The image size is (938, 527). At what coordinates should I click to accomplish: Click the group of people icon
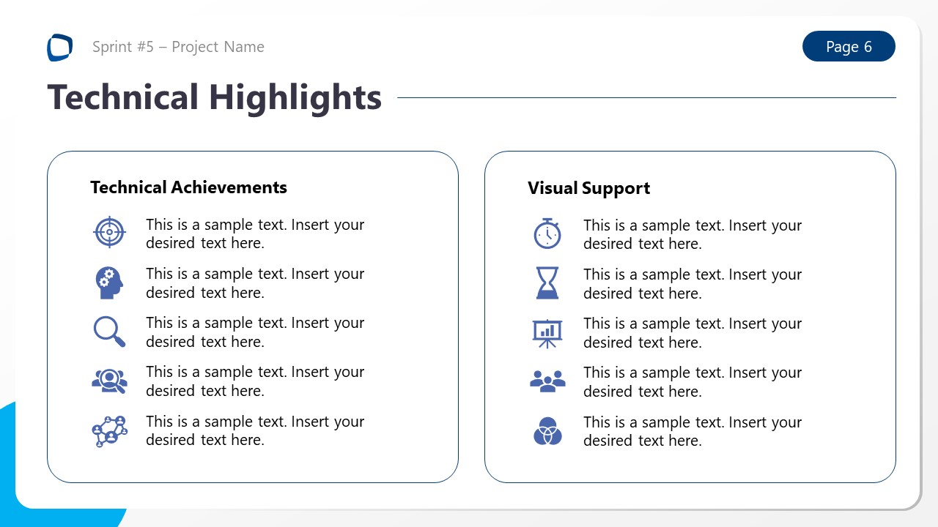(547, 381)
